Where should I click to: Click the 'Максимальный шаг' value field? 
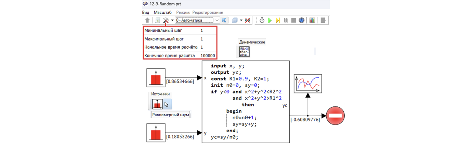tap(202, 39)
